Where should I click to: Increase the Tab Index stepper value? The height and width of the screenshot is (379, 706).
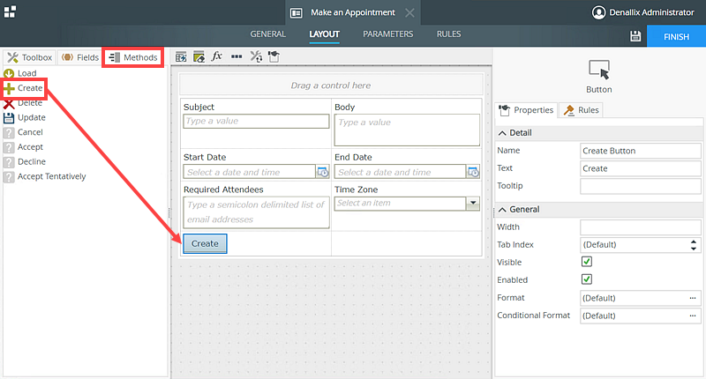click(694, 241)
